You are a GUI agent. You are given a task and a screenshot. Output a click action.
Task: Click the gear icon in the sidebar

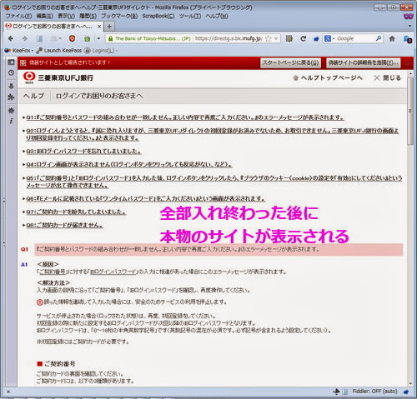11,110
